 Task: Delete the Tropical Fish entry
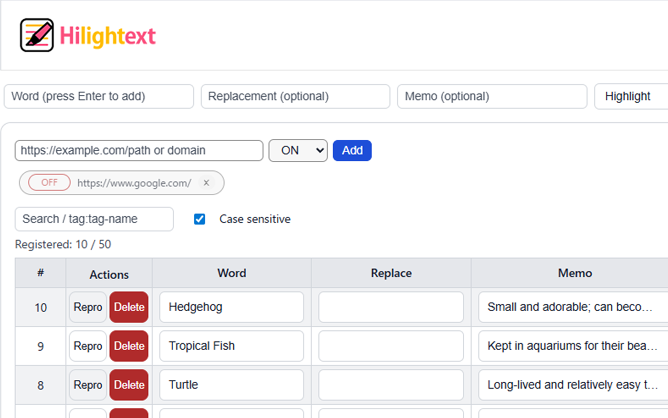pyautogui.click(x=129, y=346)
